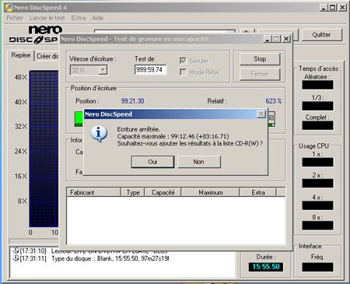The height and width of the screenshot is (284, 350).
Task: Sort list by Fabricant column header
Action: (93, 192)
